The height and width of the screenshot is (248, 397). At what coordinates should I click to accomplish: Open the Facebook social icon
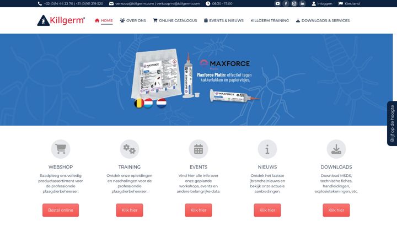pyautogui.click(x=286, y=3)
